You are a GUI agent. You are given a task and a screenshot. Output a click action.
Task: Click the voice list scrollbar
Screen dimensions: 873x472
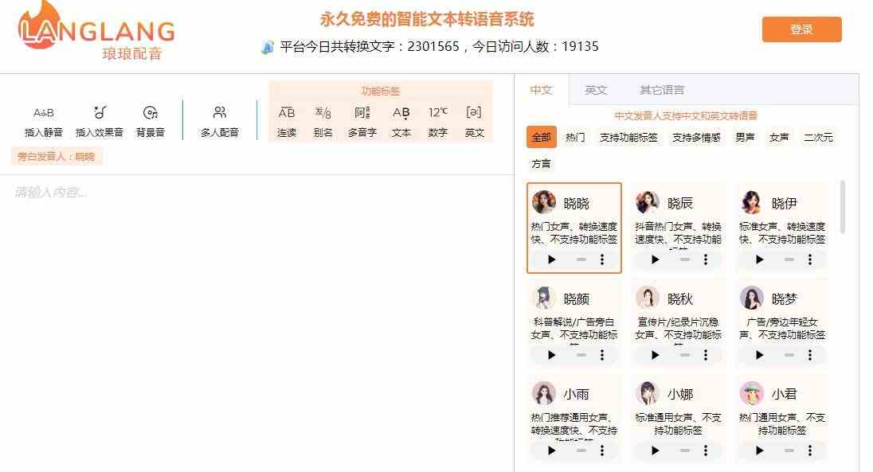(843, 206)
